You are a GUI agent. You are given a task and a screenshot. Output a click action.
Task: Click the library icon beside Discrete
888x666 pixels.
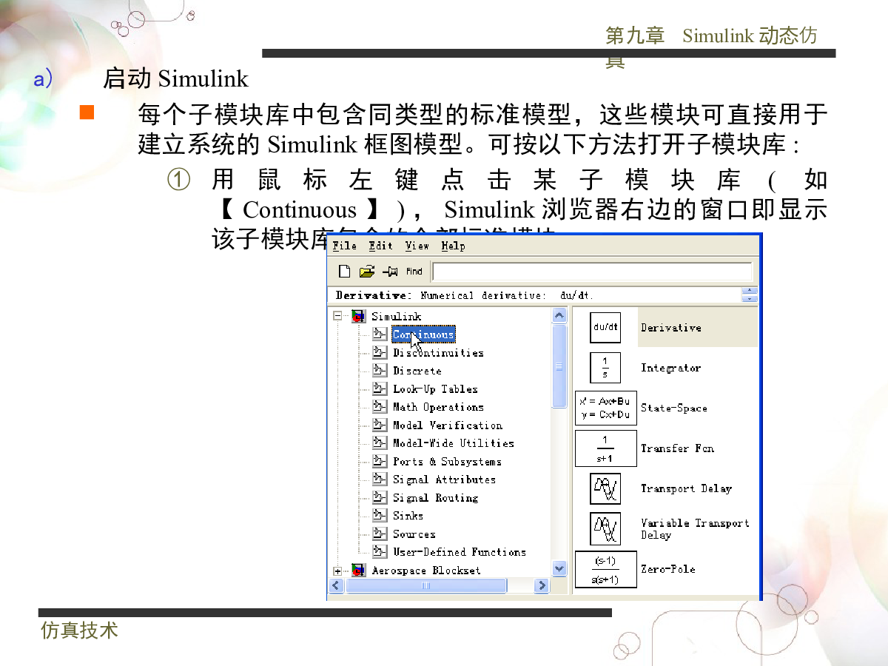(380, 371)
